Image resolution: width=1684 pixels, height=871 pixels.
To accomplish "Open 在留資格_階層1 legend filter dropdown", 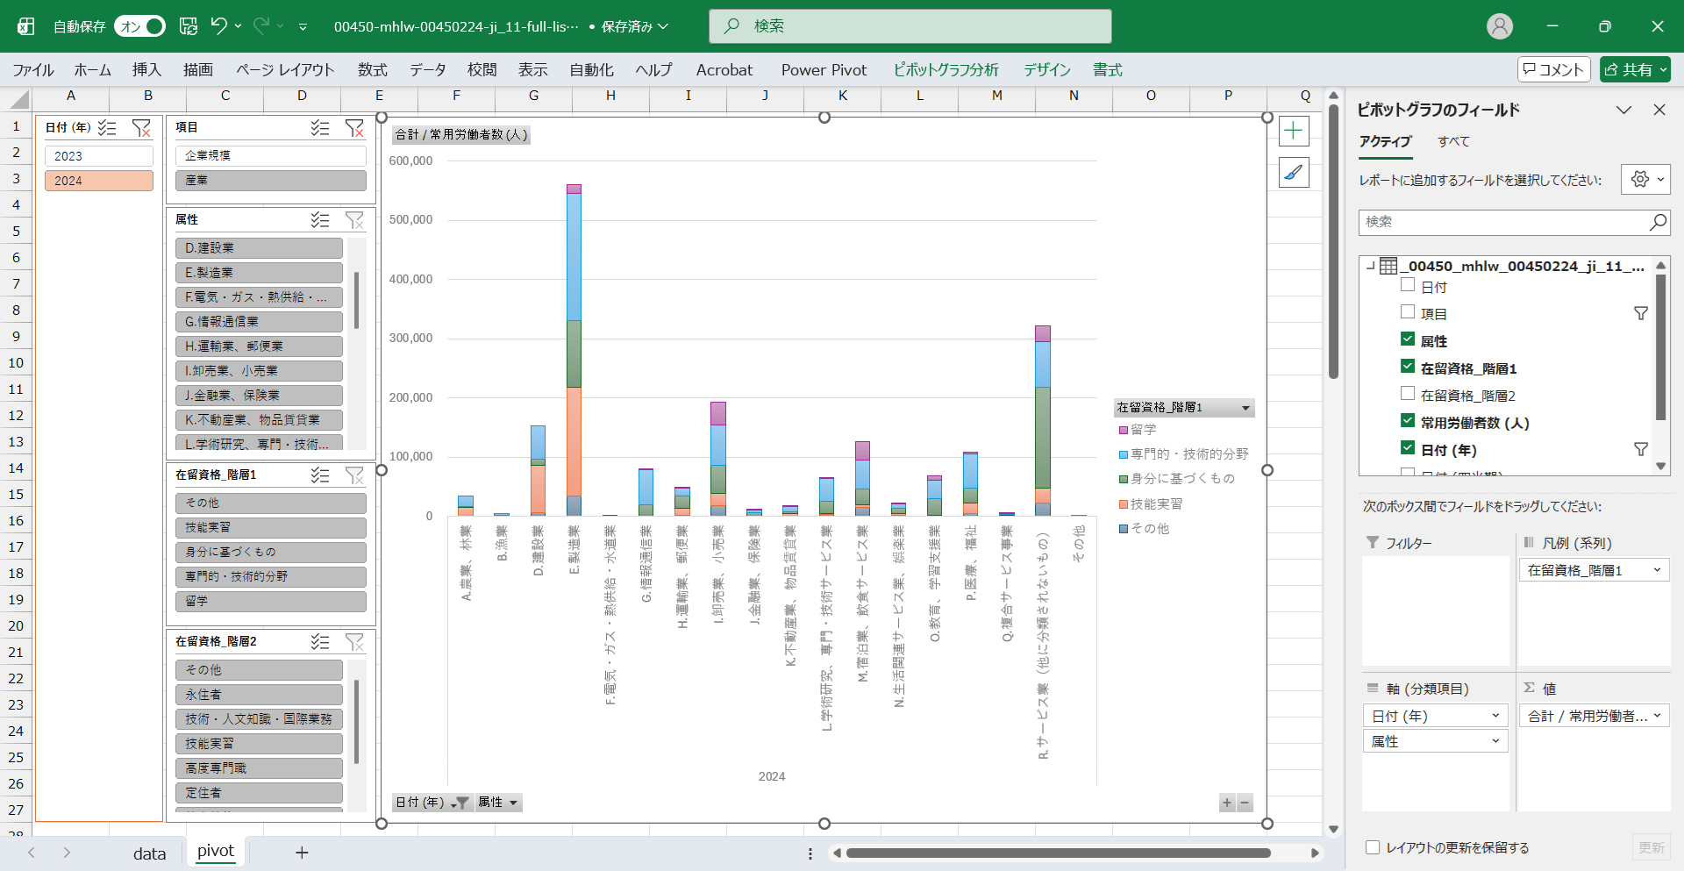I will tap(1245, 408).
